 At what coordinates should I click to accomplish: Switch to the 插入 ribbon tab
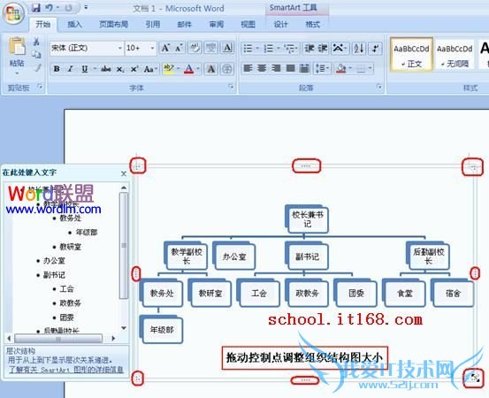74,25
